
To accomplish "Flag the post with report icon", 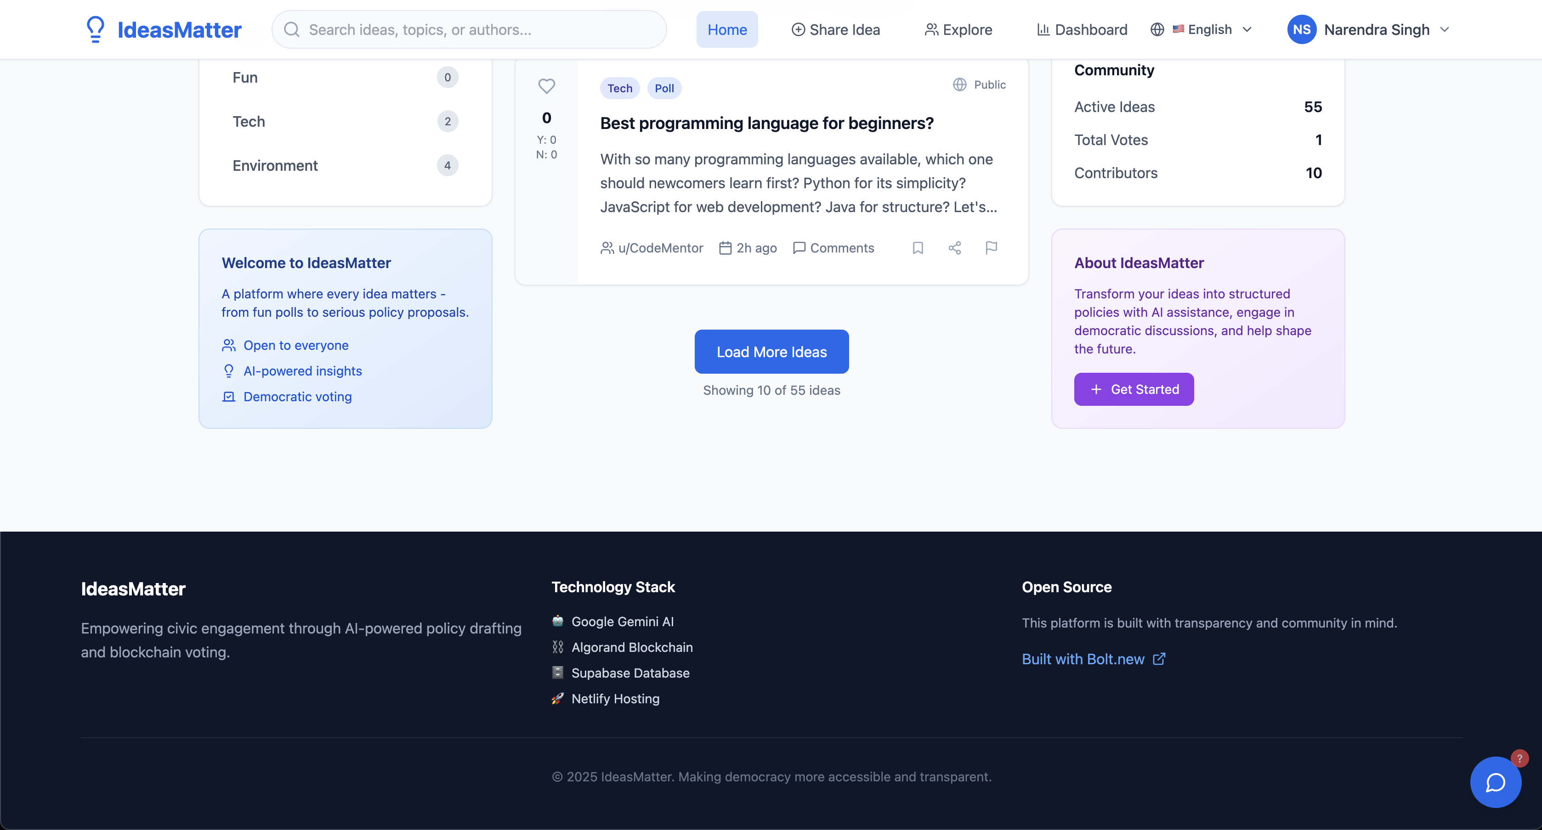I will (991, 247).
